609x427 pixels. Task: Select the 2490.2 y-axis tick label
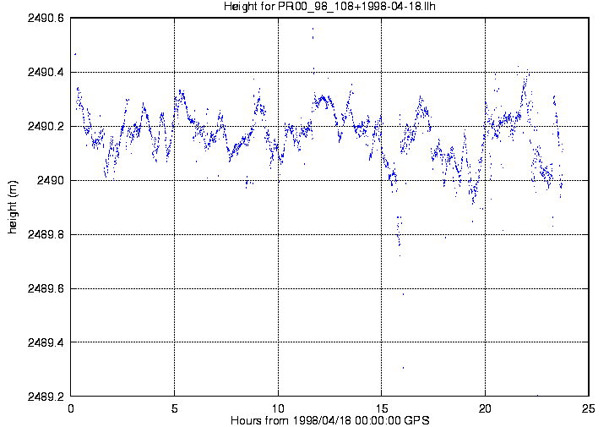46,126
